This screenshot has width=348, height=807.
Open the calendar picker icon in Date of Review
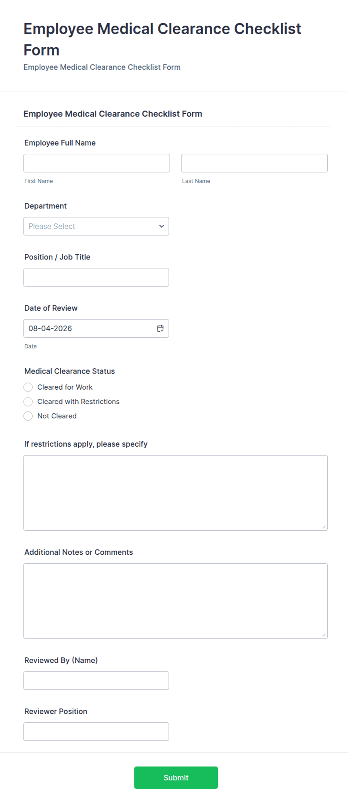(x=160, y=328)
